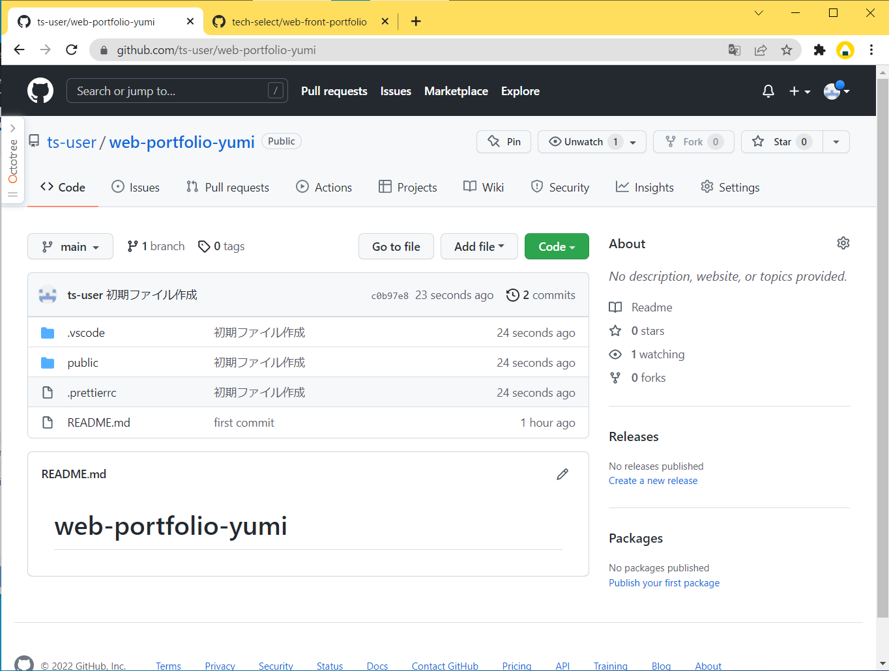The width and height of the screenshot is (889, 671).
Task: Edit README.md with the pencil icon
Action: click(x=562, y=474)
